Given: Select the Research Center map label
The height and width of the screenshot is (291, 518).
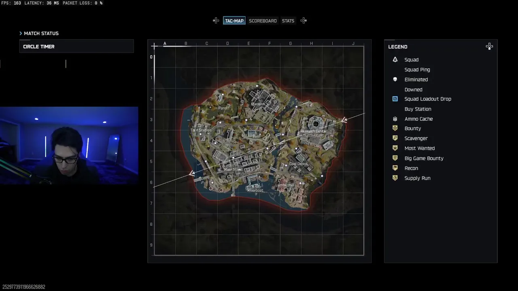Looking at the screenshot, I should coord(313,131).
